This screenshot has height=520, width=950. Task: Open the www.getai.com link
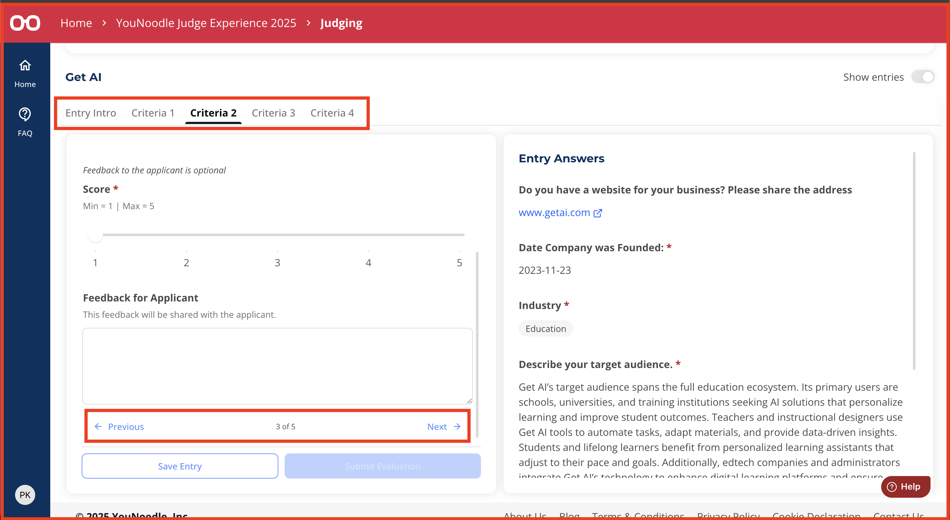point(554,213)
